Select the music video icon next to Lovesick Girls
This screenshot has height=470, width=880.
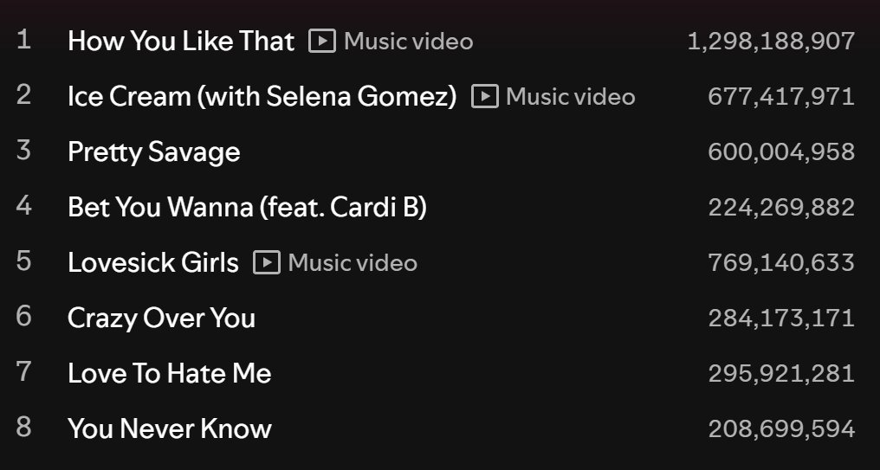pyautogui.click(x=267, y=262)
